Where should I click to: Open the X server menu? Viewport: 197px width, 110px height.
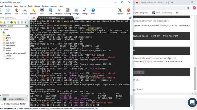[23, 6]
